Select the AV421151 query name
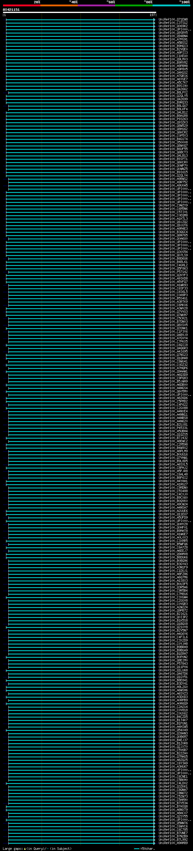Viewport: 193px width, 851px height. point(11,10)
